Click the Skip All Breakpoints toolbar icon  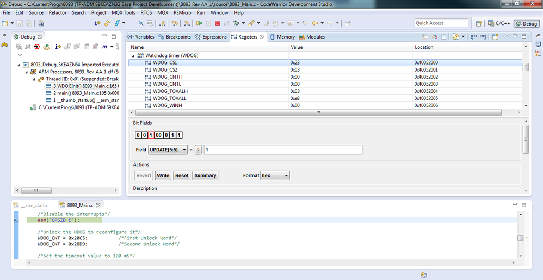pos(140,23)
